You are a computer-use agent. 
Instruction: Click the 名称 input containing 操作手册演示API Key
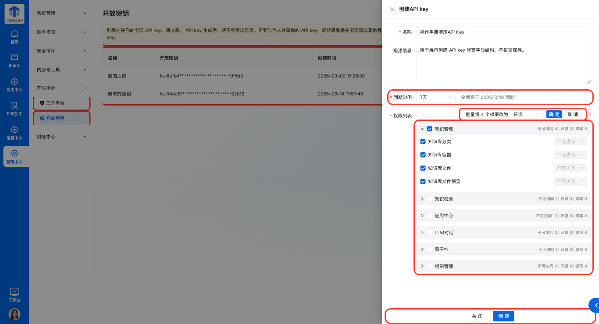pos(503,32)
